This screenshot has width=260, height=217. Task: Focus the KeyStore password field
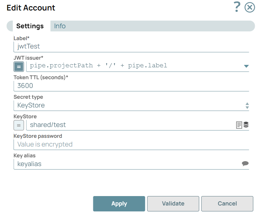(x=131, y=144)
